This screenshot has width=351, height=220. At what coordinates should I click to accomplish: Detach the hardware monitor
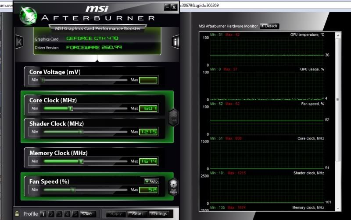(x=269, y=26)
